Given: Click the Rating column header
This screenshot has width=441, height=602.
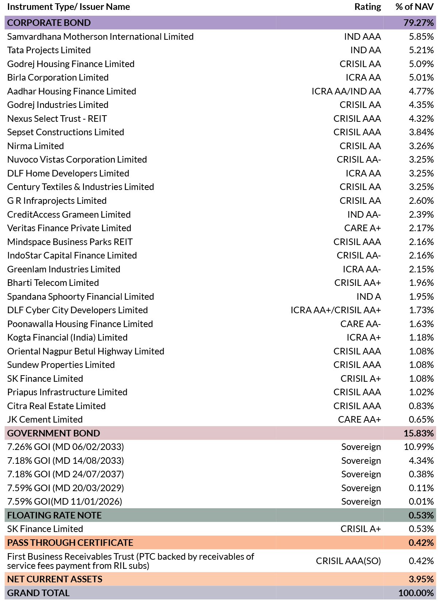Looking at the screenshot, I should pyautogui.click(x=367, y=7).
